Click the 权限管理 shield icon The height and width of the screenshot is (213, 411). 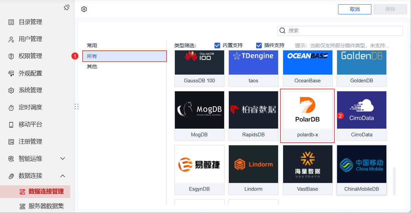11,56
